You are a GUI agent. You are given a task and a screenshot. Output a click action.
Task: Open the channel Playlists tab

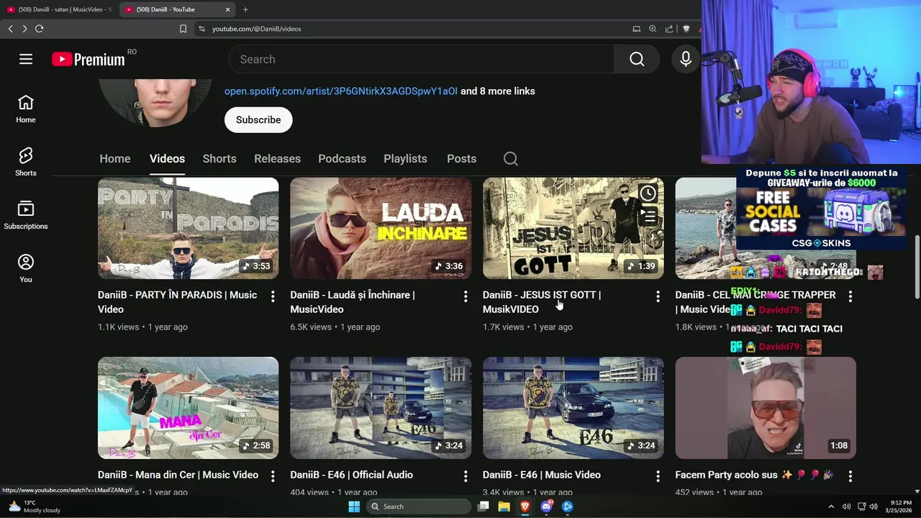pos(405,159)
